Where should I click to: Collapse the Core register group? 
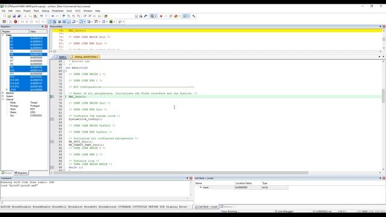(x=3, y=35)
